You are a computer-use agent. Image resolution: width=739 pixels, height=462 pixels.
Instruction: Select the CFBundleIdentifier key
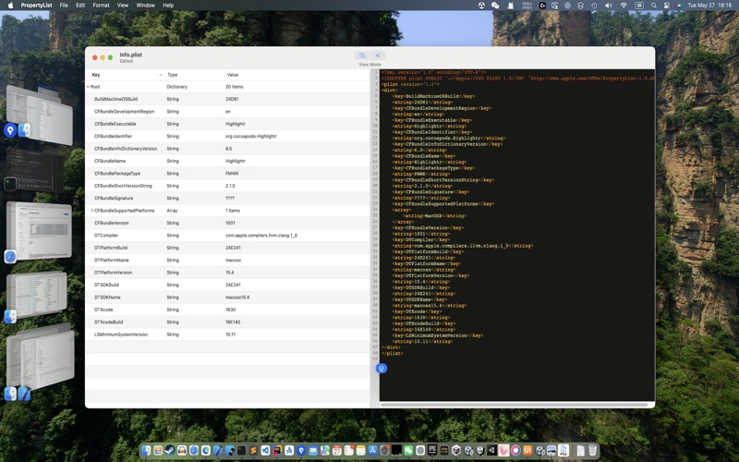(x=113, y=136)
